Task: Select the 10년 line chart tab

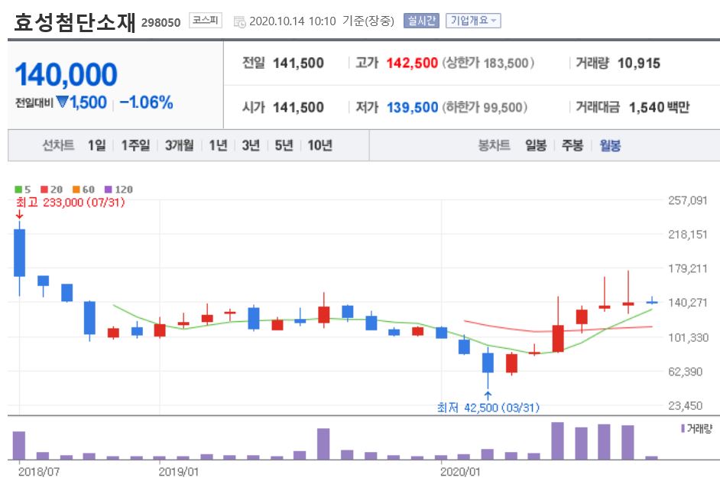Action: tap(320, 145)
